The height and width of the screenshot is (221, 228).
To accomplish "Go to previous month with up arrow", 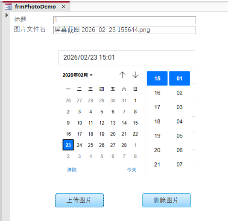I will point(123,75).
